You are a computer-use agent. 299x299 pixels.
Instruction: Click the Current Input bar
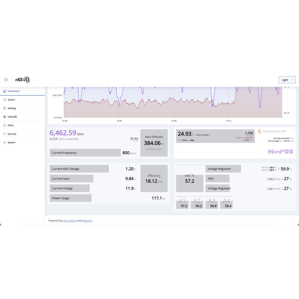[x=71, y=179]
